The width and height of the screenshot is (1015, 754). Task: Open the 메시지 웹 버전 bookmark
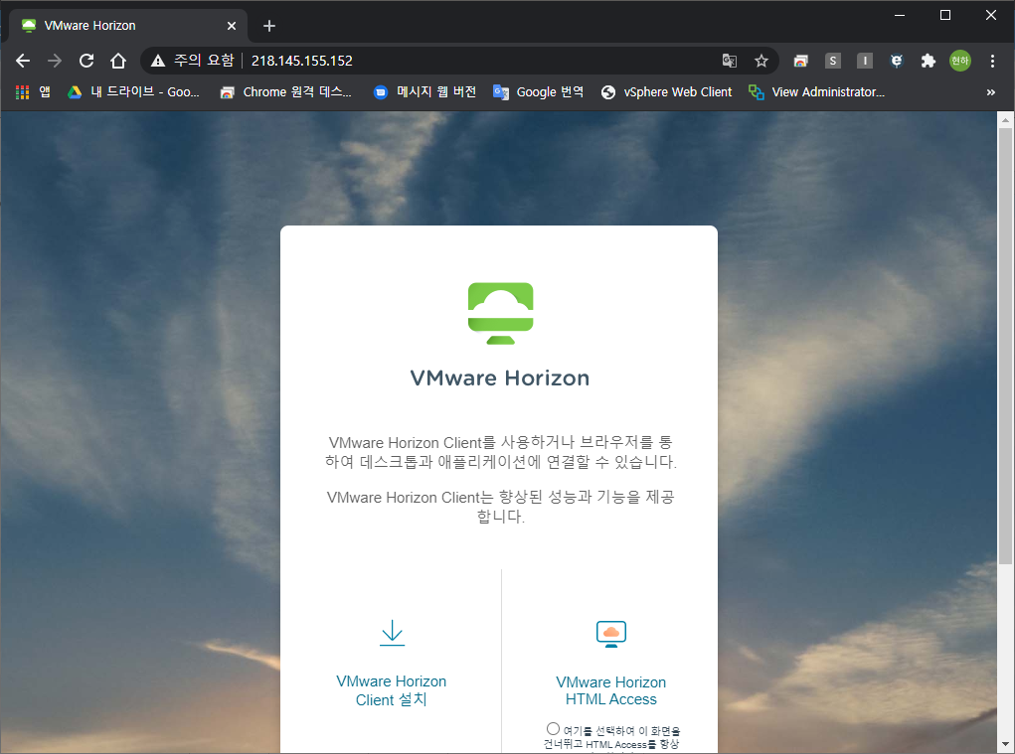(424, 91)
